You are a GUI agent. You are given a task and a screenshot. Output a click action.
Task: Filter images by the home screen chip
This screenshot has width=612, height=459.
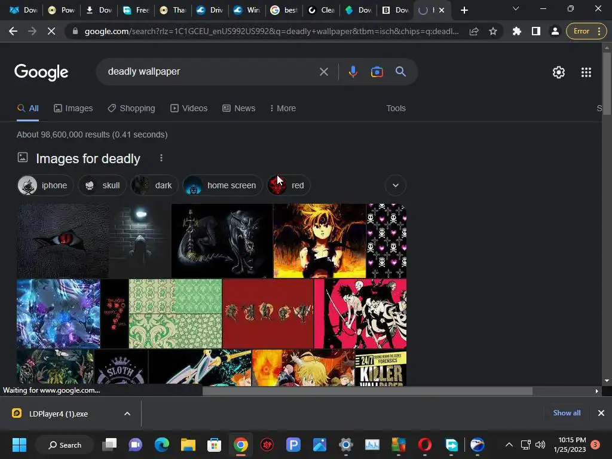click(x=222, y=185)
